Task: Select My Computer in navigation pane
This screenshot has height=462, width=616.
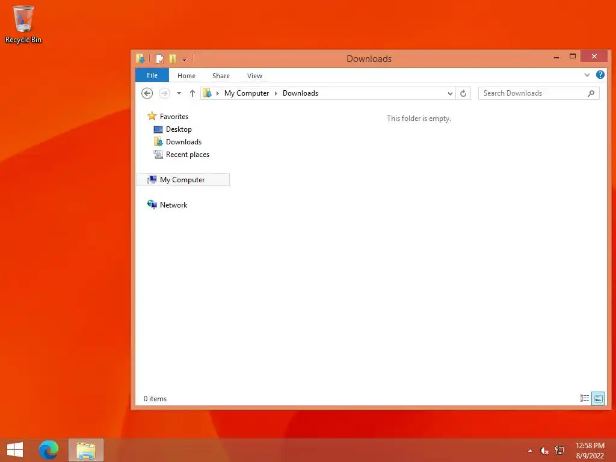Action: tap(182, 179)
